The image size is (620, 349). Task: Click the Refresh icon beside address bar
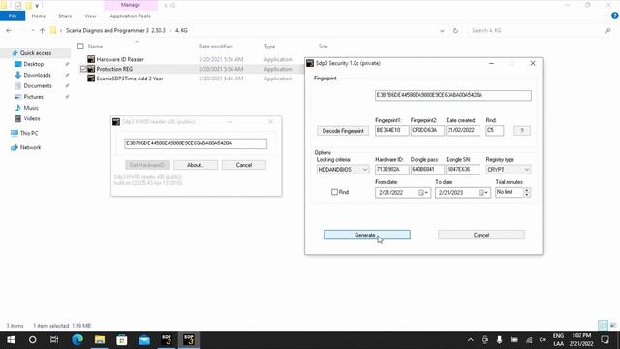pyautogui.click(x=455, y=30)
